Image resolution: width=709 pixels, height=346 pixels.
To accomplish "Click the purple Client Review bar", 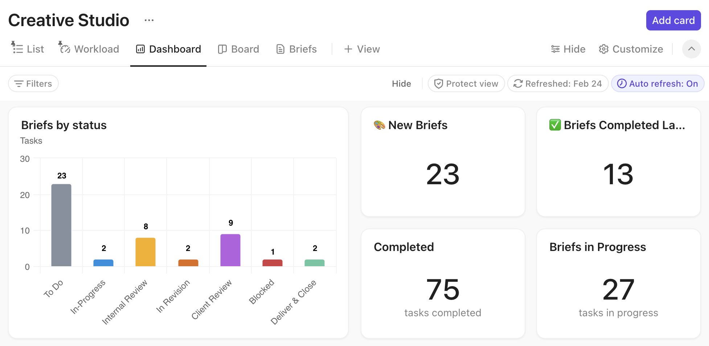I will tap(230, 250).
